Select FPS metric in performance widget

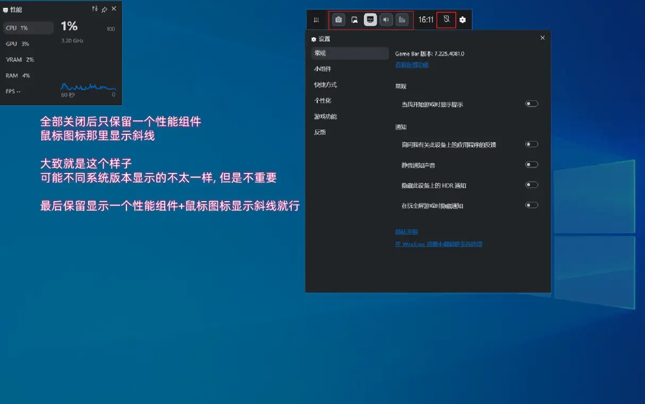coord(28,91)
